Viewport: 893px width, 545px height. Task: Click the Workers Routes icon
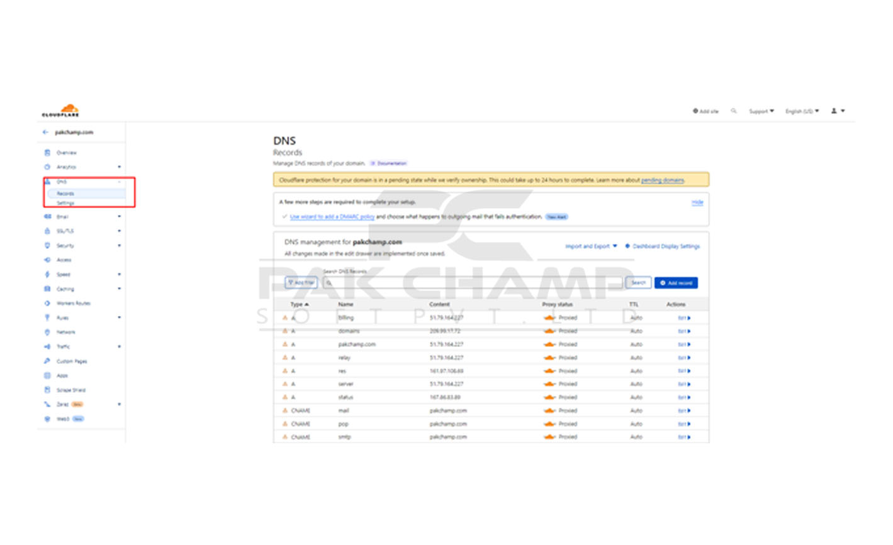tap(47, 304)
